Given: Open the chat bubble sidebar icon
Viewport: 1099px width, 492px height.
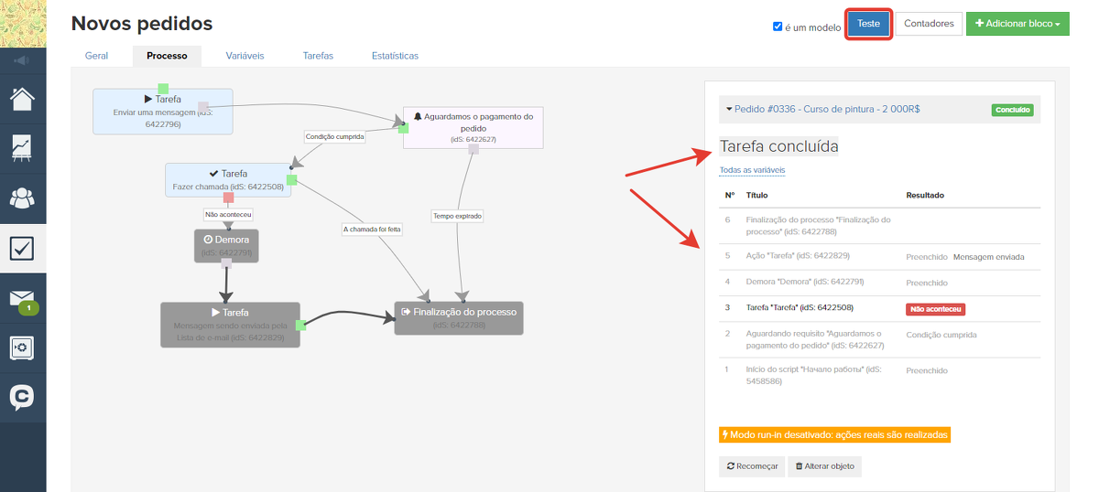Looking at the screenshot, I should 23,397.
